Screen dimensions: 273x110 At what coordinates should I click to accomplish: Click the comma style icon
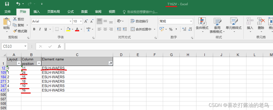tap(176, 29)
